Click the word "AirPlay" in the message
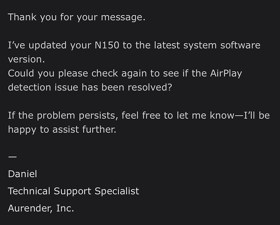This screenshot has width=280, height=225. (224, 74)
